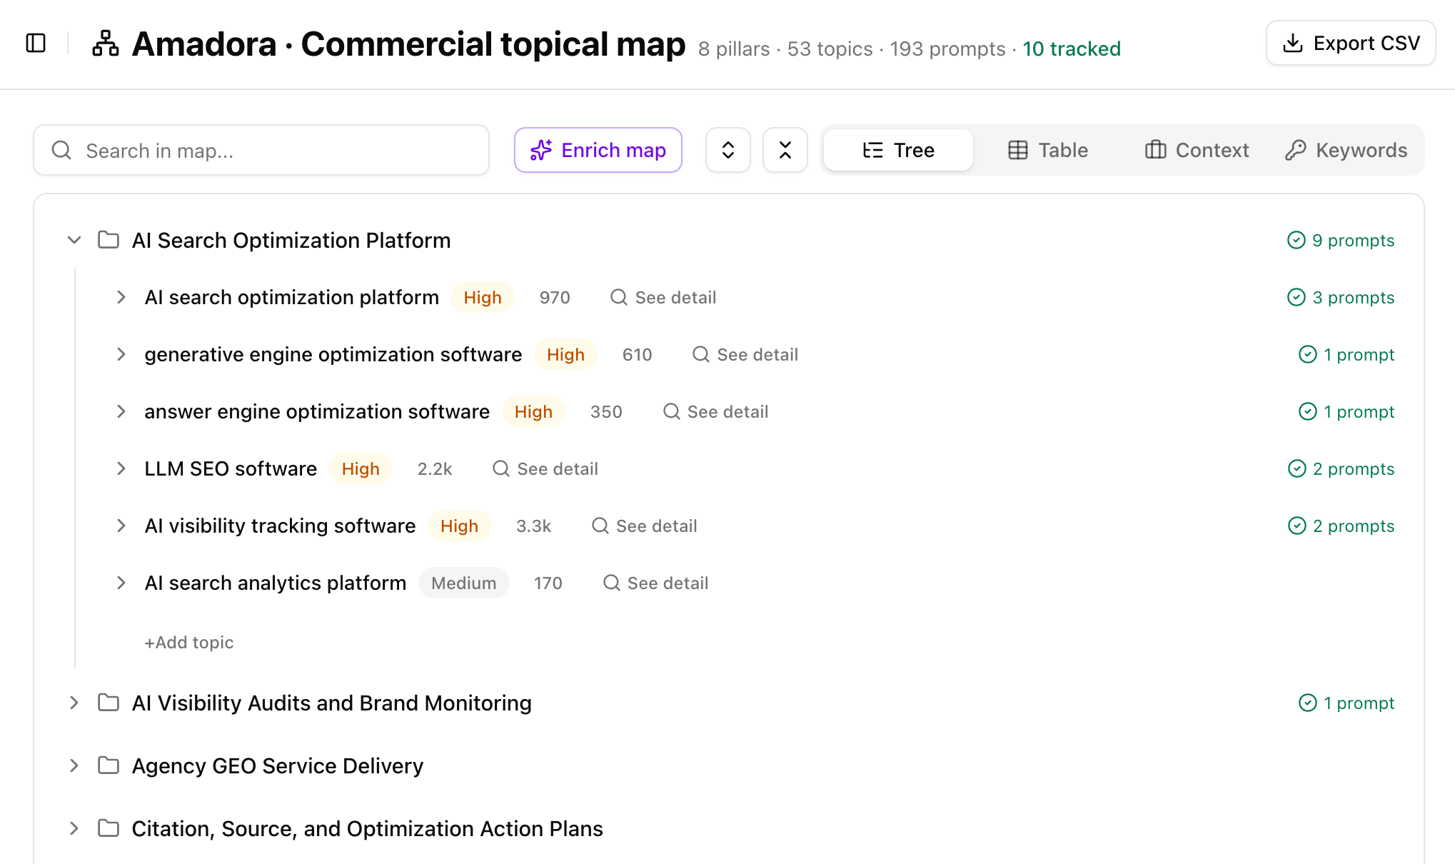Click the magnifier icon in search box

tap(62, 150)
